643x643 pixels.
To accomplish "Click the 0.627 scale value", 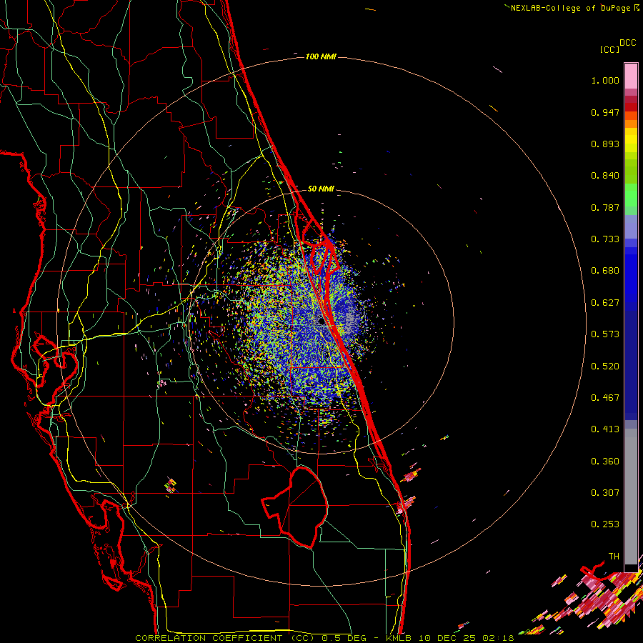I will coord(605,303).
